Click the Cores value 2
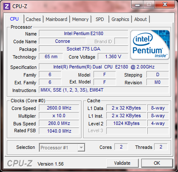This screenshot has height=172, width=178. (x=121, y=147)
